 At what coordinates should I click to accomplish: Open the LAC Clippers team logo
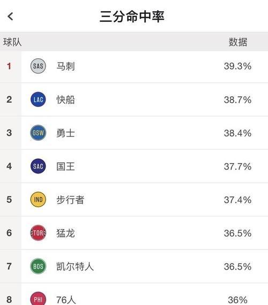pos(38,100)
